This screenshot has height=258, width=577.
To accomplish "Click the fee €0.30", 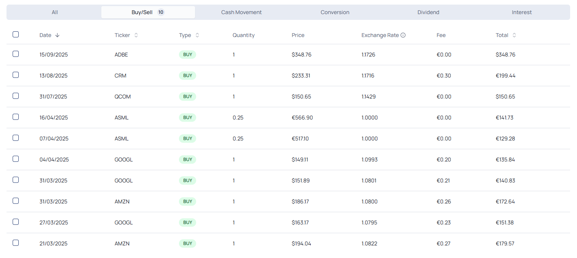I will [444, 76].
